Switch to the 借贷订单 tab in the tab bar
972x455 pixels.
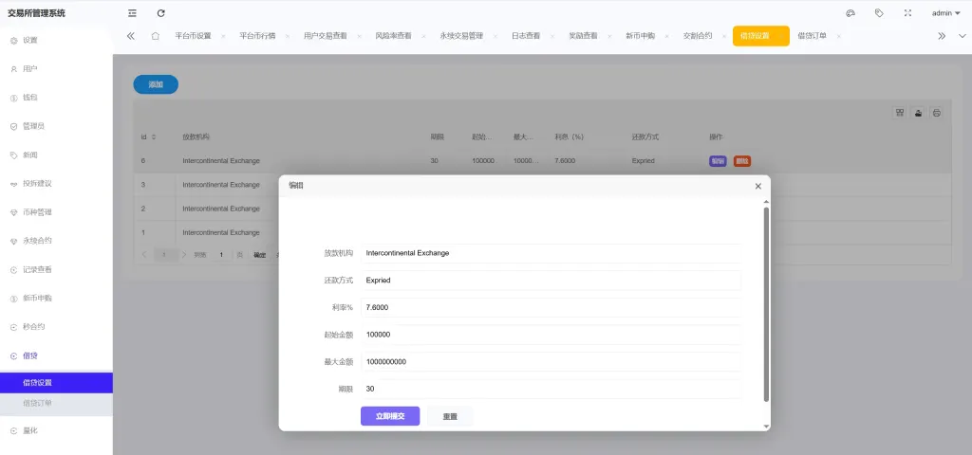coord(813,36)
